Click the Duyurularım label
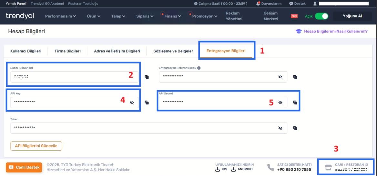377x176 pixels. (272, 4)
